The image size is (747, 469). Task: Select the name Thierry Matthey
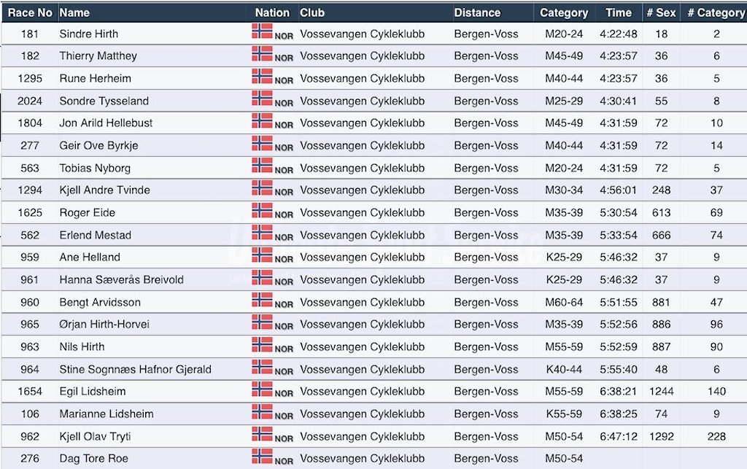[x=98, y=56]
